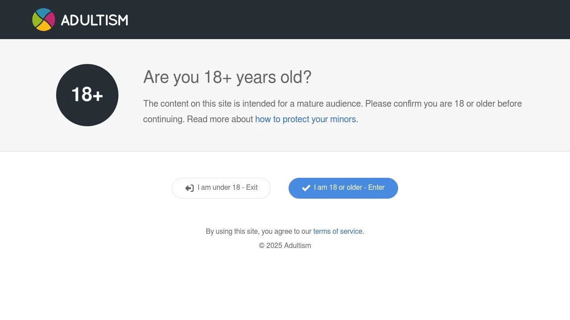Select the dark navigation bar branding
Viewport: 570px width, 320px height.
(80, 19)
